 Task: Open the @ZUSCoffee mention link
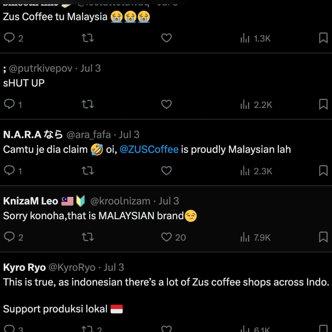pyautogui.click(x=149, y=150)
